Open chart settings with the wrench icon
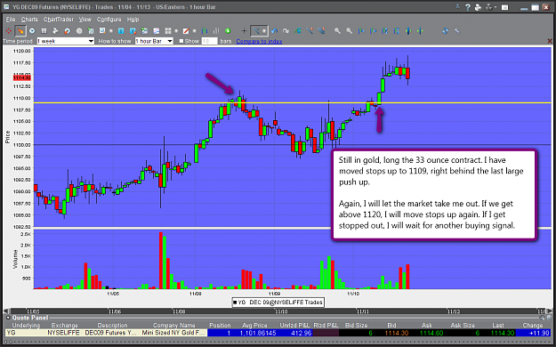Screen dimensions: 556x347 (x=457, y=31)
